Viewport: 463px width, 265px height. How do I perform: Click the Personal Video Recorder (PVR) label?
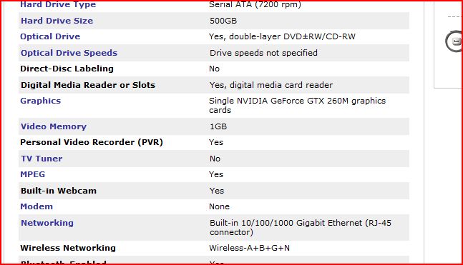click(92, 142)
